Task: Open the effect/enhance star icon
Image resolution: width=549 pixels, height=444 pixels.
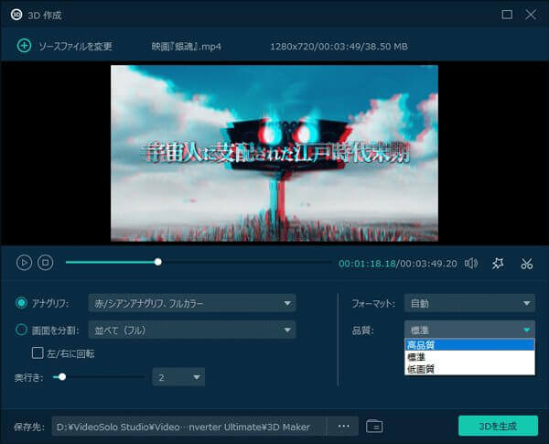Action: tap(498, 264)
